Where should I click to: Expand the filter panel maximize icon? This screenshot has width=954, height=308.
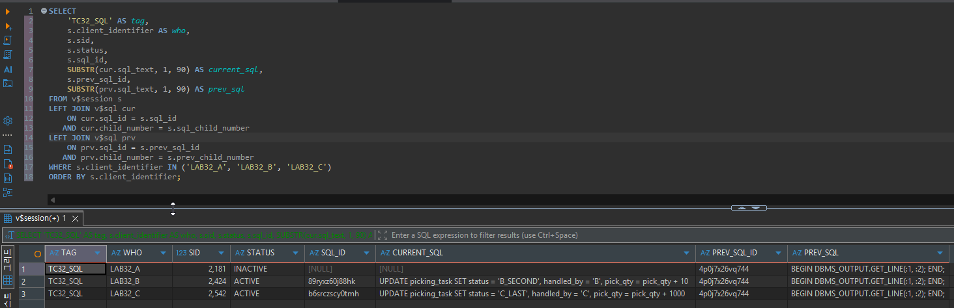pyautogui.click(x=382, y=235)
